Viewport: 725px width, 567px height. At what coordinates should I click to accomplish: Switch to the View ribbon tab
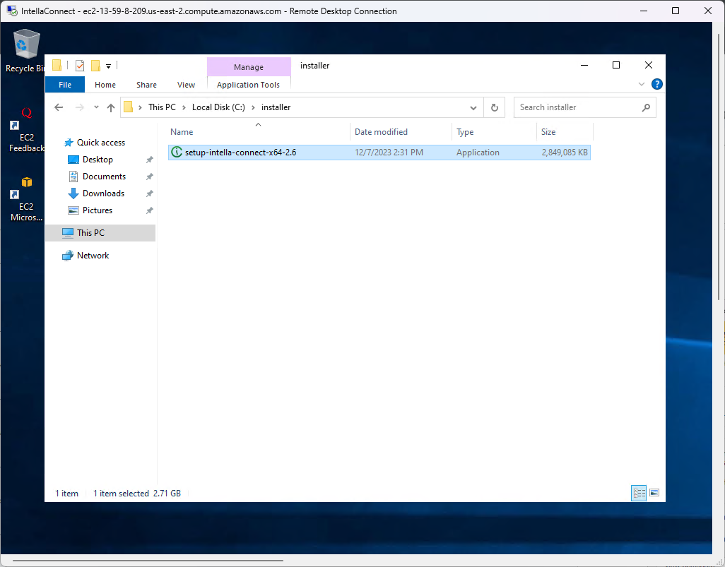[x=186, y=85]
